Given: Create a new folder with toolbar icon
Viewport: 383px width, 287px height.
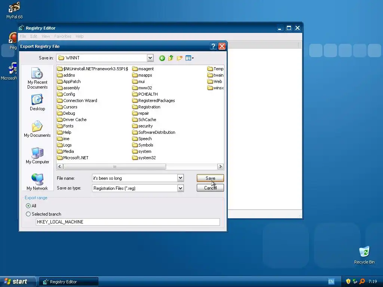Looking at the screenshot, I should click(180, 58).
